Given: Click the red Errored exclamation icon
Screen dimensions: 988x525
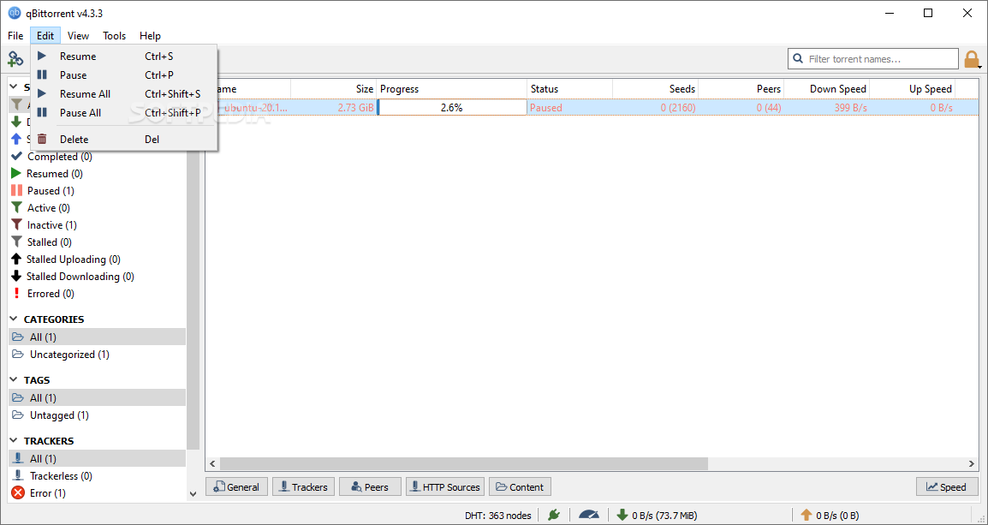Looking at the screenshot, I should (x=17, y=293).
